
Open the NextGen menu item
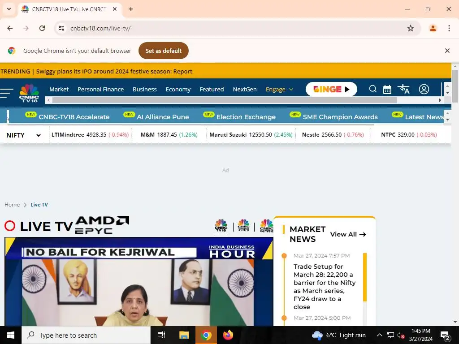point(245,89)
